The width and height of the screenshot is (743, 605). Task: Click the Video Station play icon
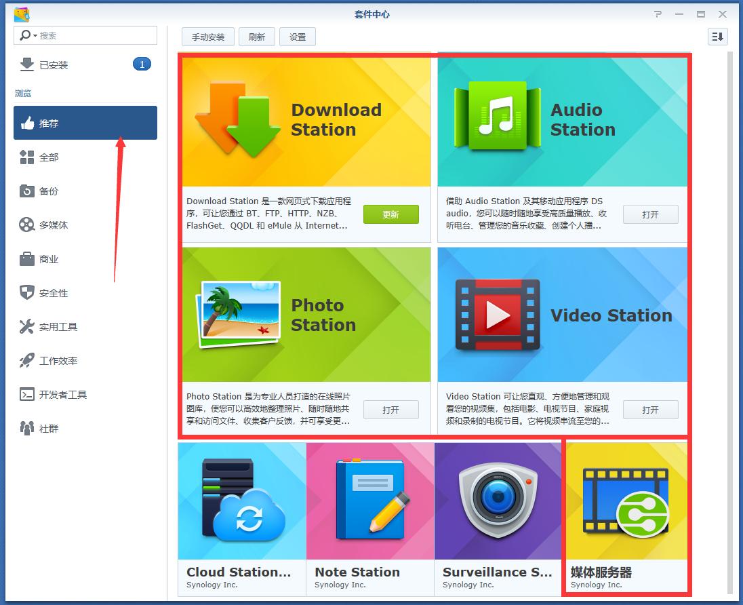point(497,315)
